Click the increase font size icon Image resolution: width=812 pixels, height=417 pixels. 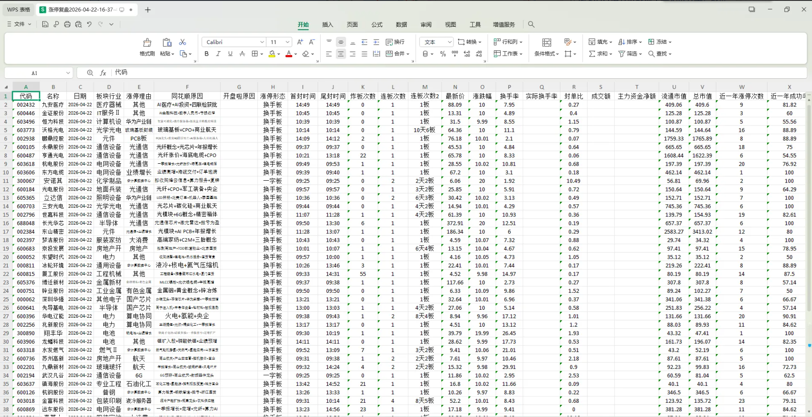click(x=300, y=42)
